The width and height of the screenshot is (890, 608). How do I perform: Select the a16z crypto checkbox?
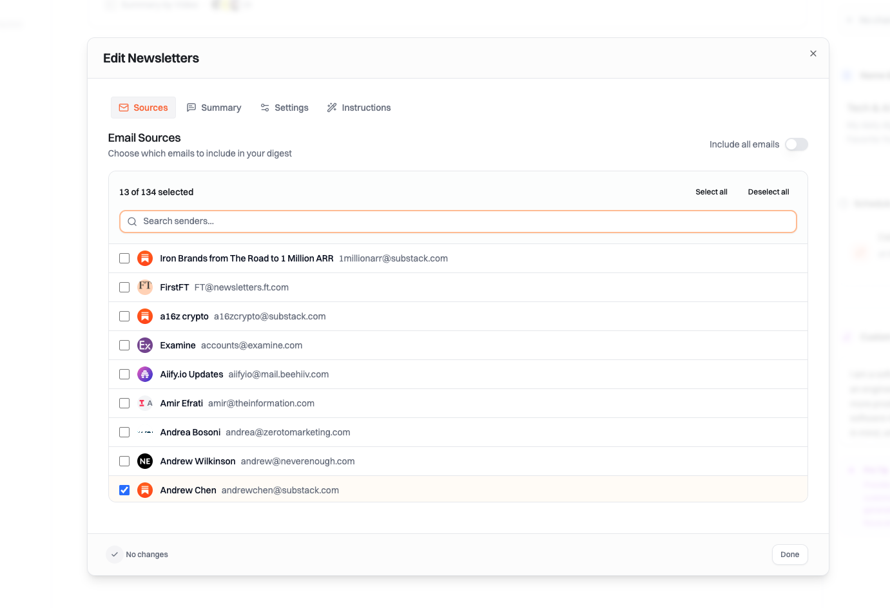pos(124,316)
